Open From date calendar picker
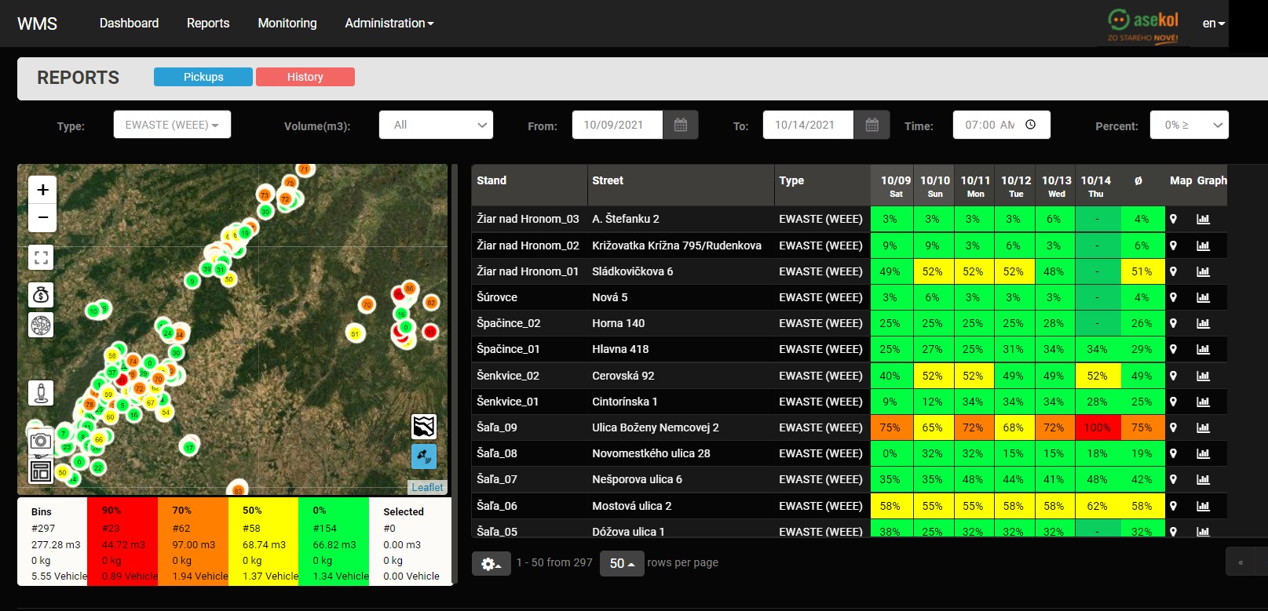This screenshot has width=1268, height=611. (x=681, y=125)
